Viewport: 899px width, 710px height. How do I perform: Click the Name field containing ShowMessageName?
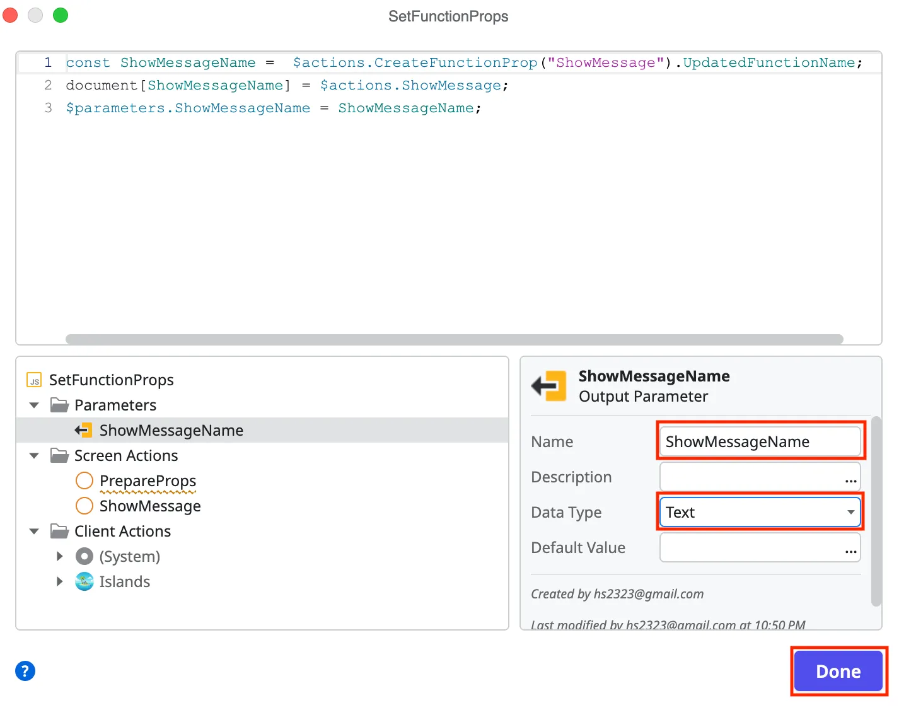coord(759,441)
